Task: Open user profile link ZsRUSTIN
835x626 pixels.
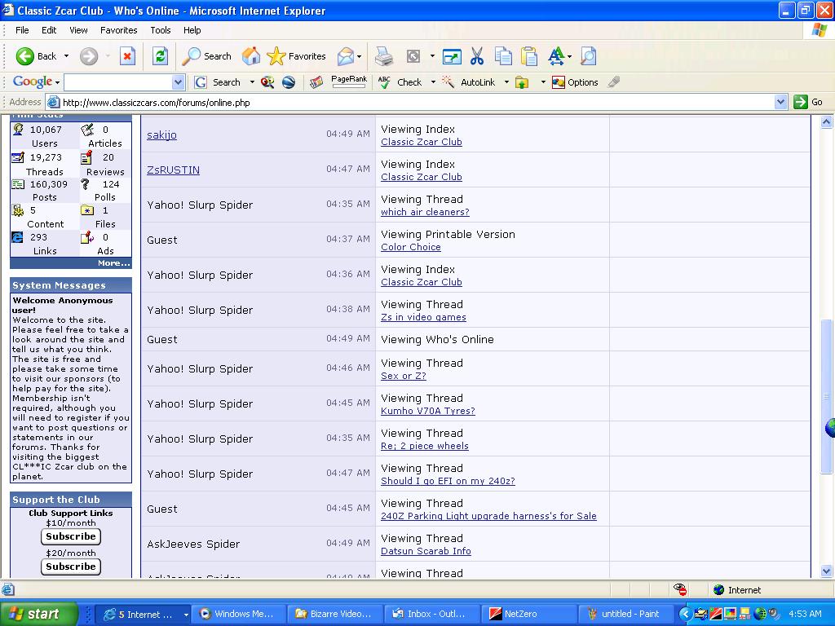Action: coord(173,170)
